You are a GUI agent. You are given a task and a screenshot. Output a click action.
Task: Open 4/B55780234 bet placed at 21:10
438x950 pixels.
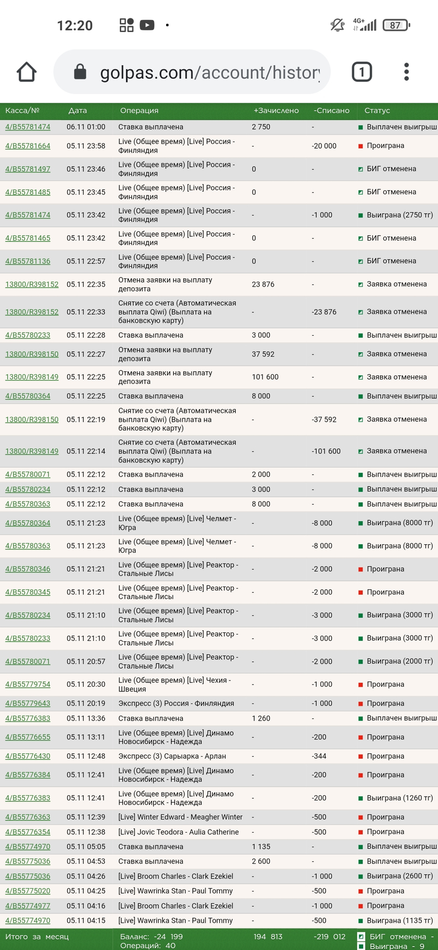click(x=28, y=615)
